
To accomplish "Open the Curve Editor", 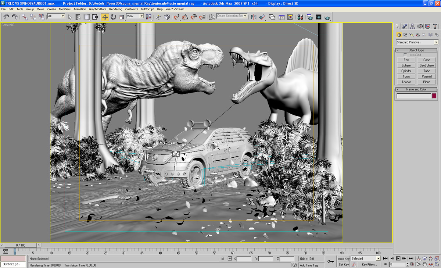I will [x=282, y=17].
